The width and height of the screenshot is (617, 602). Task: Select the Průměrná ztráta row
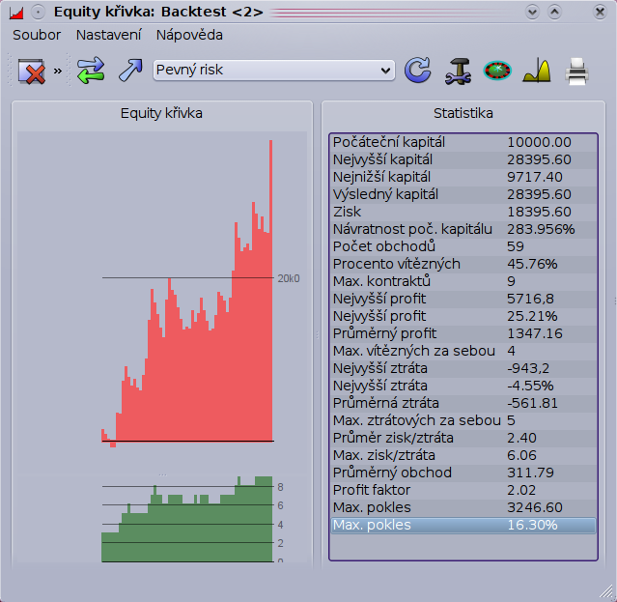(x=463, y=403)
